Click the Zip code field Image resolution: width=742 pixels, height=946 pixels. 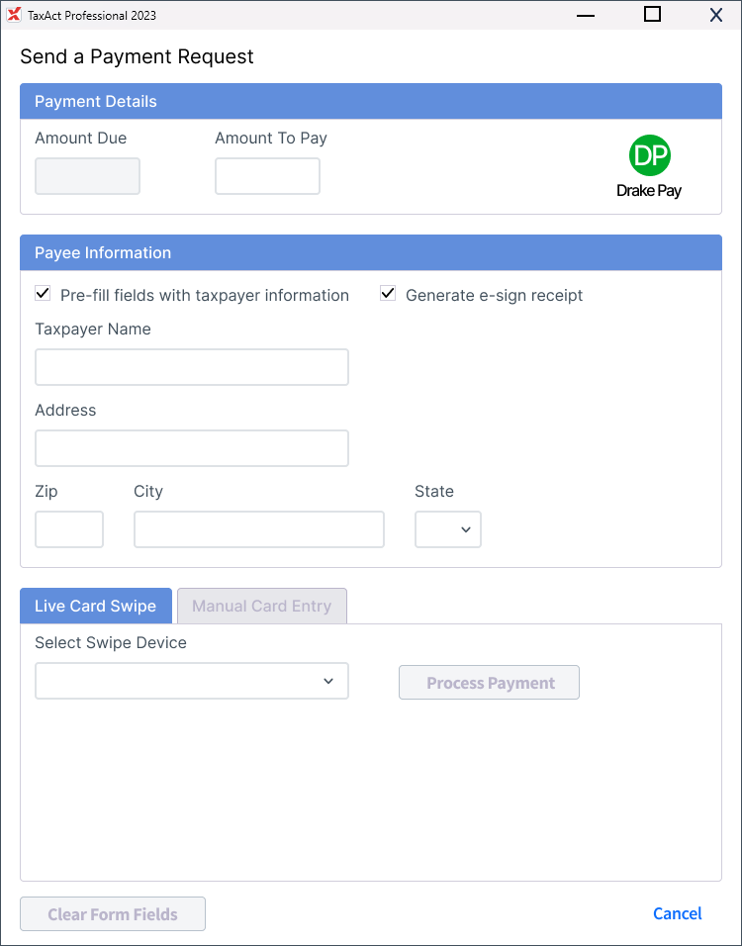69,529
